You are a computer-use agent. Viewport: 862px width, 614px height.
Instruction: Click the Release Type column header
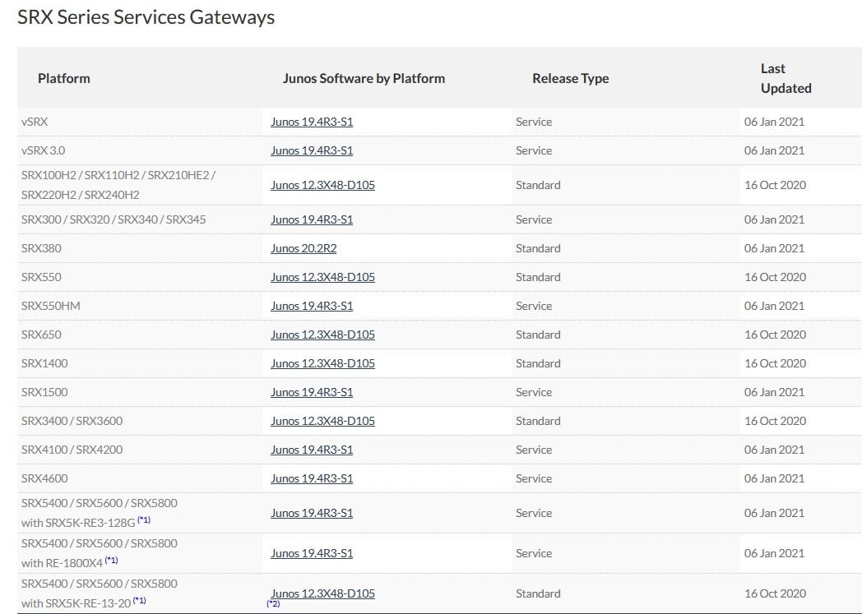[x=571, y=79]
